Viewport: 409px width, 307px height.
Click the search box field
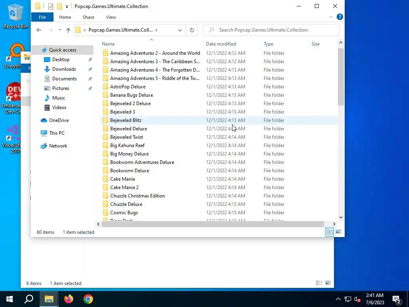tap(271, 30)
